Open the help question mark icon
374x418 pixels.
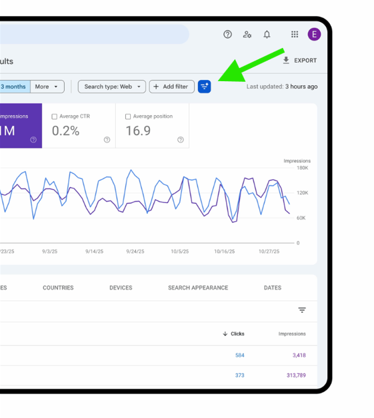(227, 35)
